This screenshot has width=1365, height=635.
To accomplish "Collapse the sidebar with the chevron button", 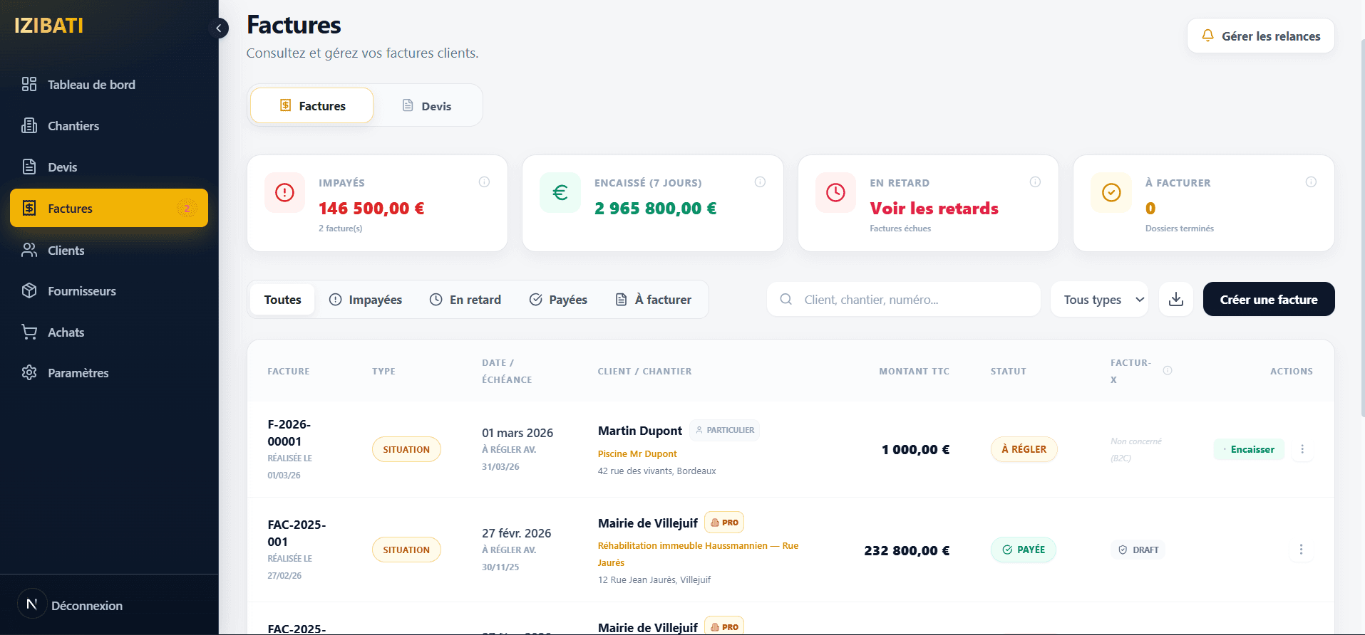I will click(219, 28).
